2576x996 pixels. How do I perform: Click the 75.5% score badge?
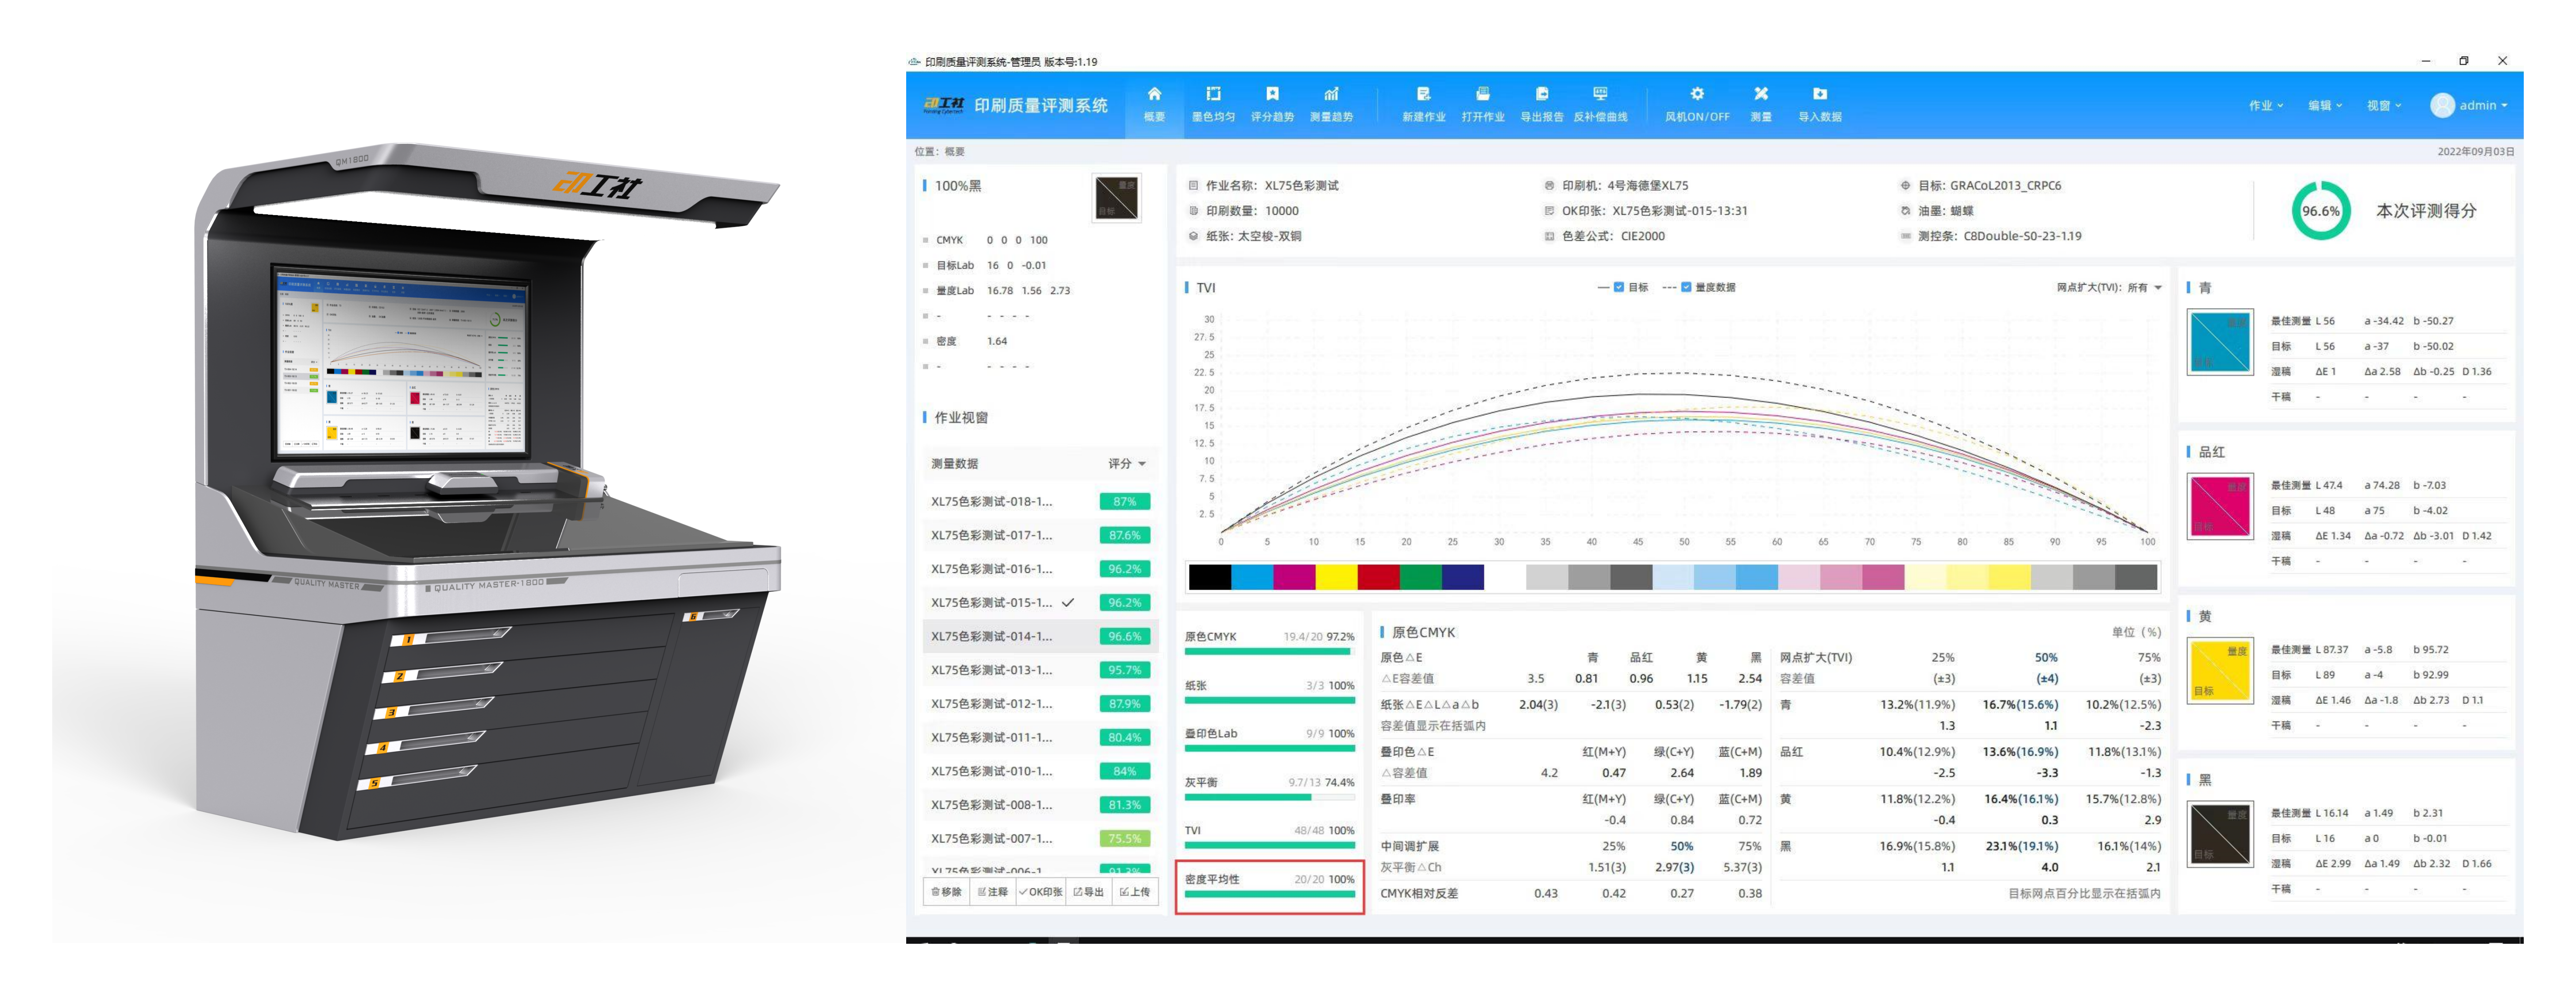point(1124,839)
